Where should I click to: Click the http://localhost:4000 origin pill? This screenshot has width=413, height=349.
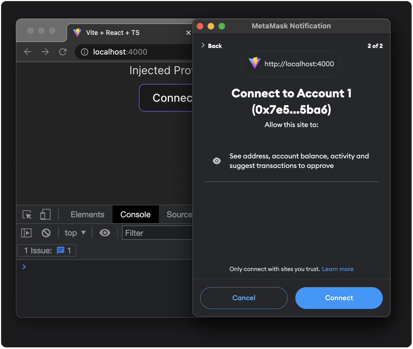tap(291, 64)
